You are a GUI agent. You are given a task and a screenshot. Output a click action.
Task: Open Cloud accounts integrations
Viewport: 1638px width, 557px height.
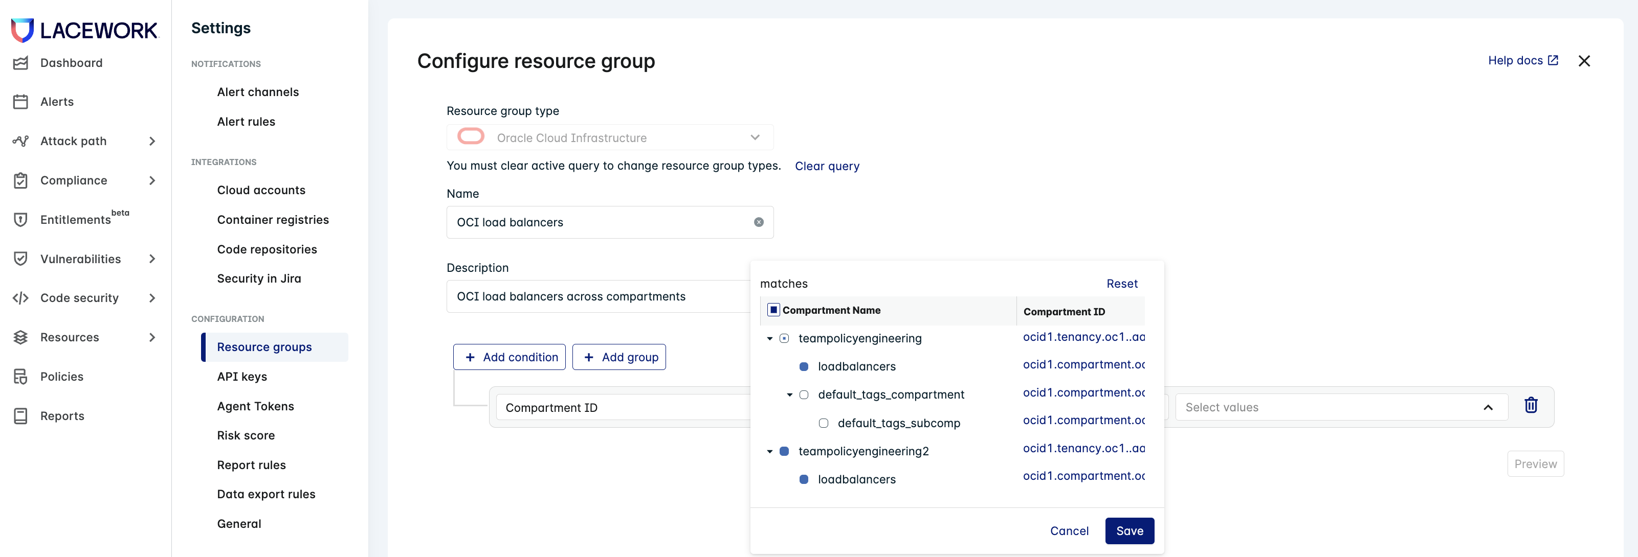pyautogui.click(x=261, y=190)
